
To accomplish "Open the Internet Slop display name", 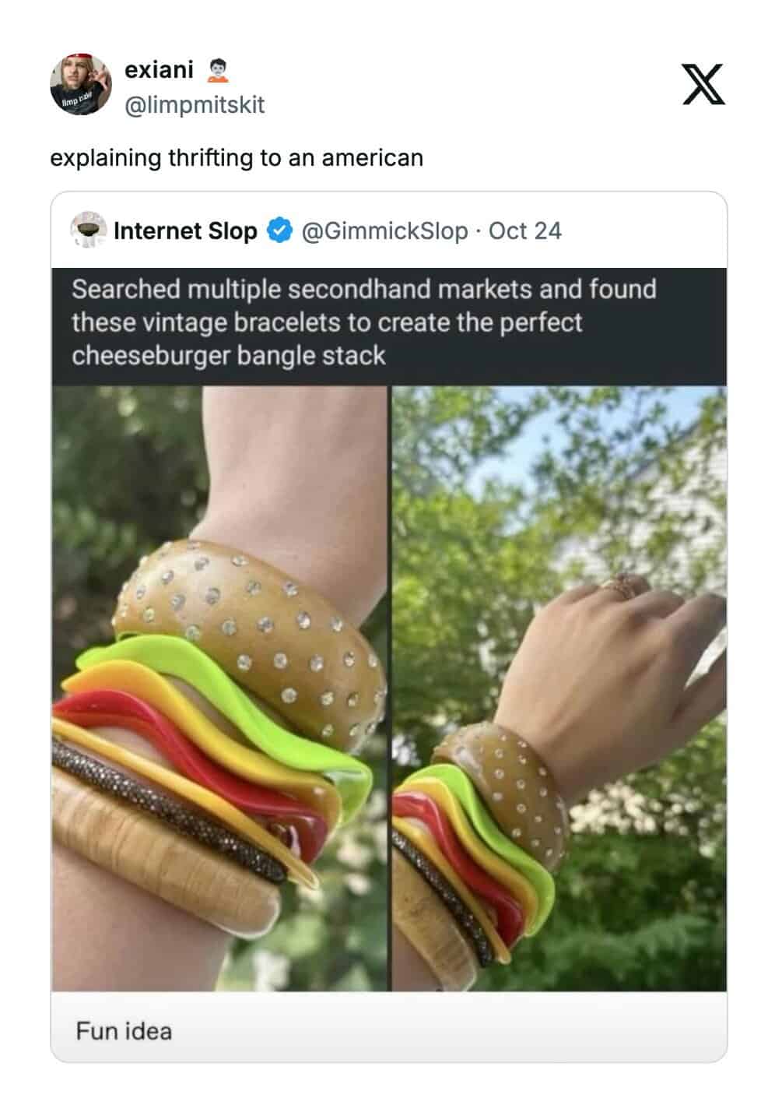I will [185, 231].
